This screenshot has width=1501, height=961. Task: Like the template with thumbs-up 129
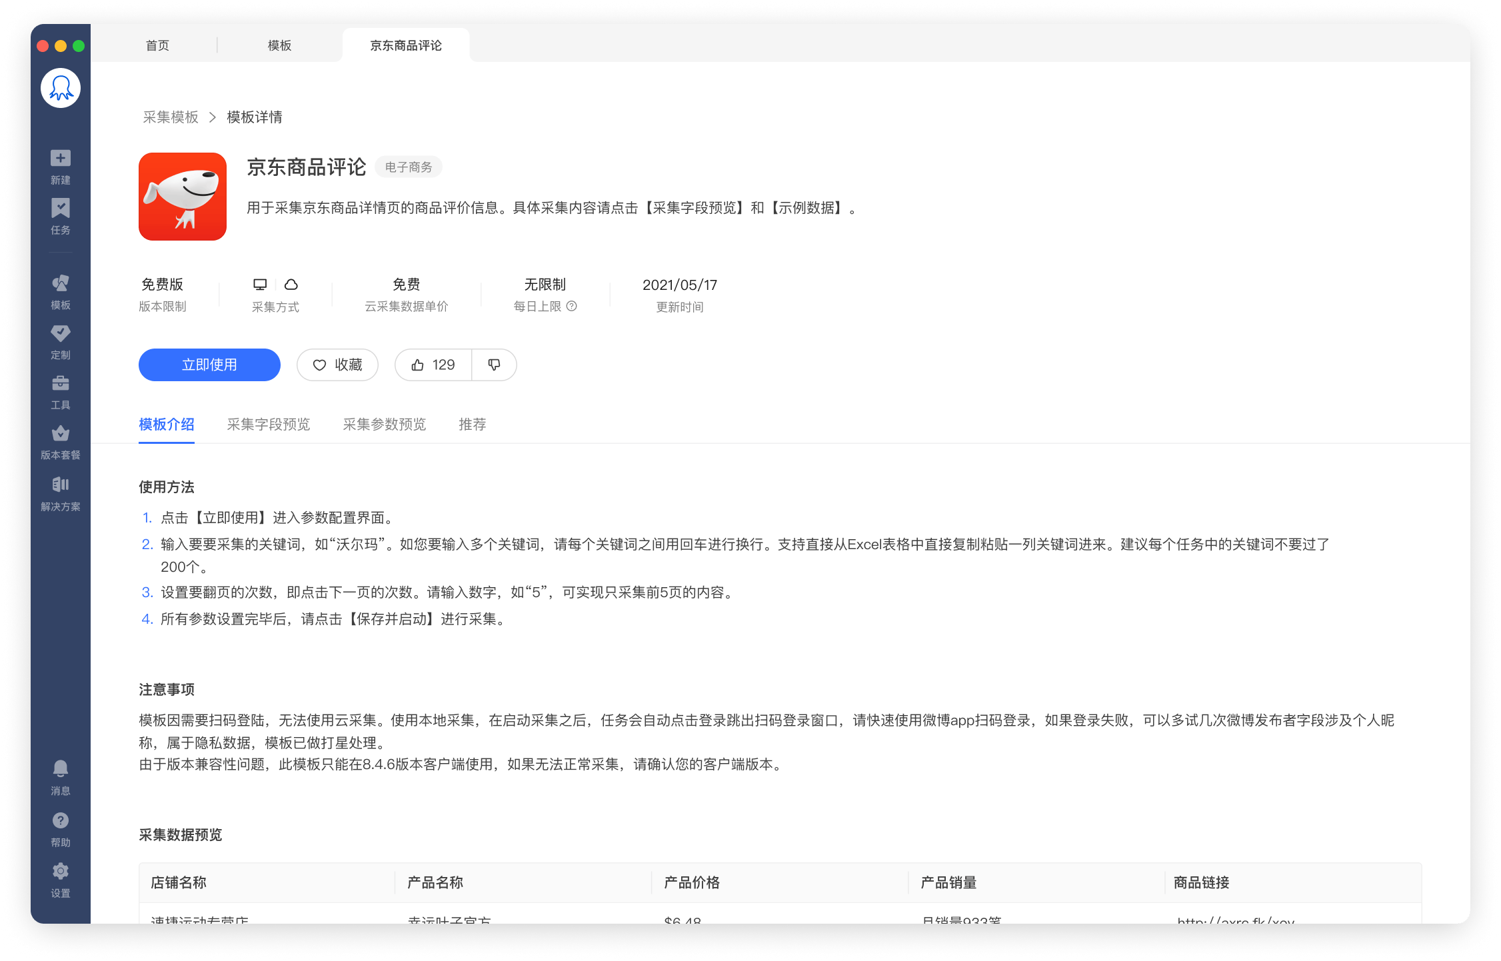pos(433,365)
